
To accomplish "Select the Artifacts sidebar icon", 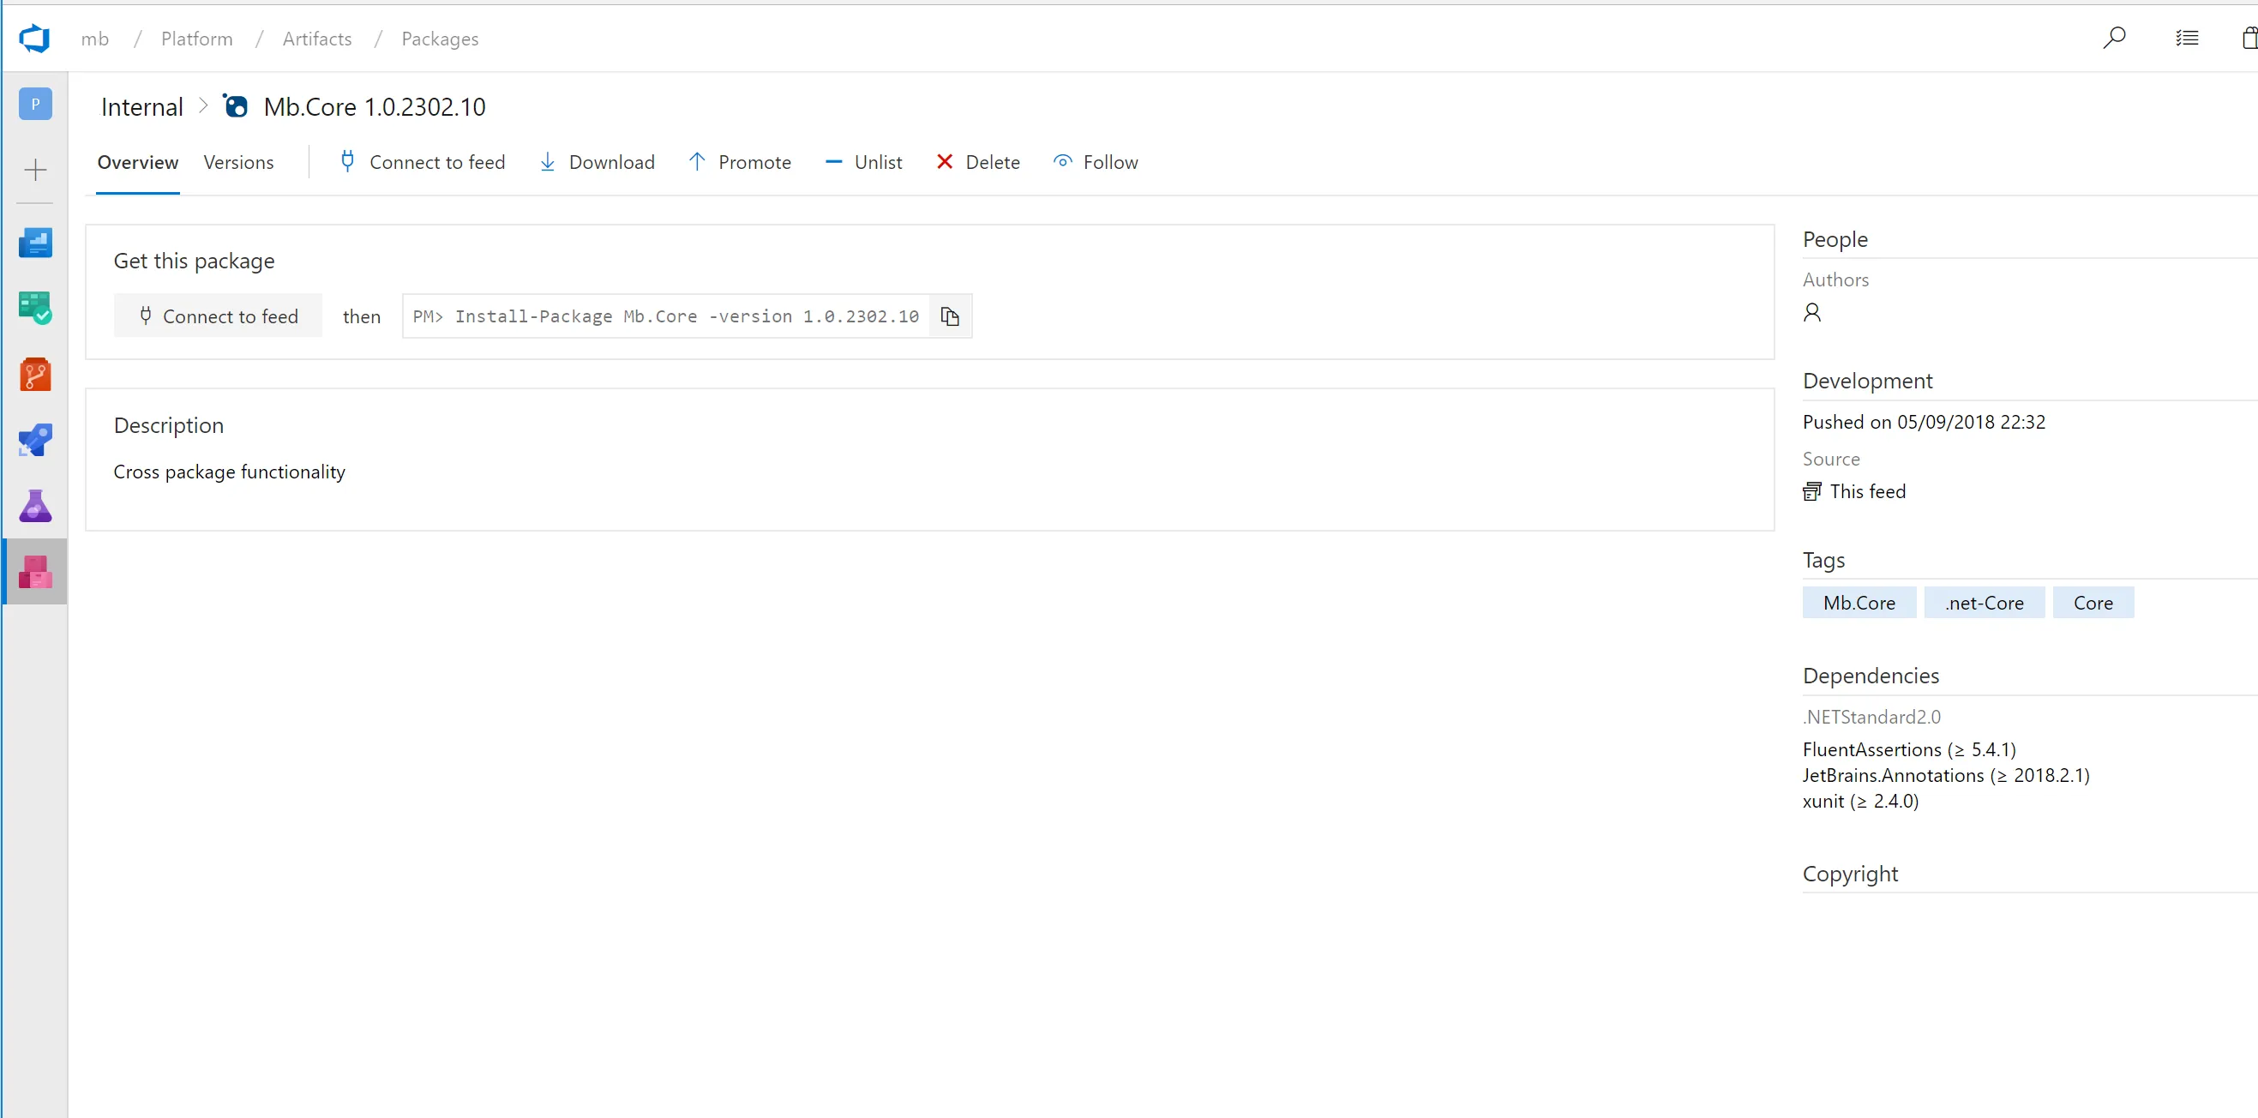I will tap(35, 572).
